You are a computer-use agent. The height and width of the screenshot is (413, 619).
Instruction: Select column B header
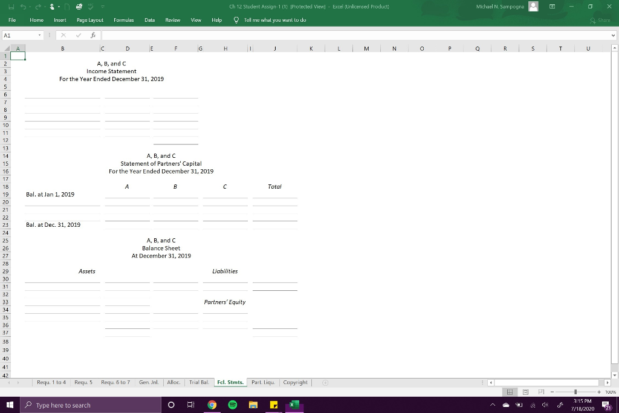(62, 48)
